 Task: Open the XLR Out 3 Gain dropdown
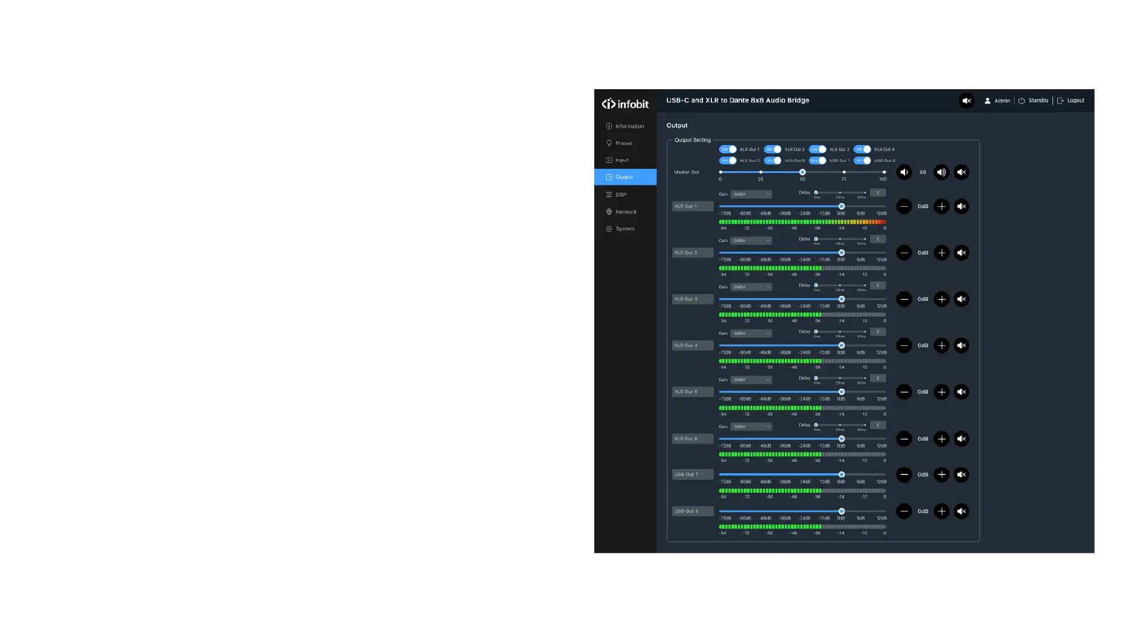coord(751,287)
